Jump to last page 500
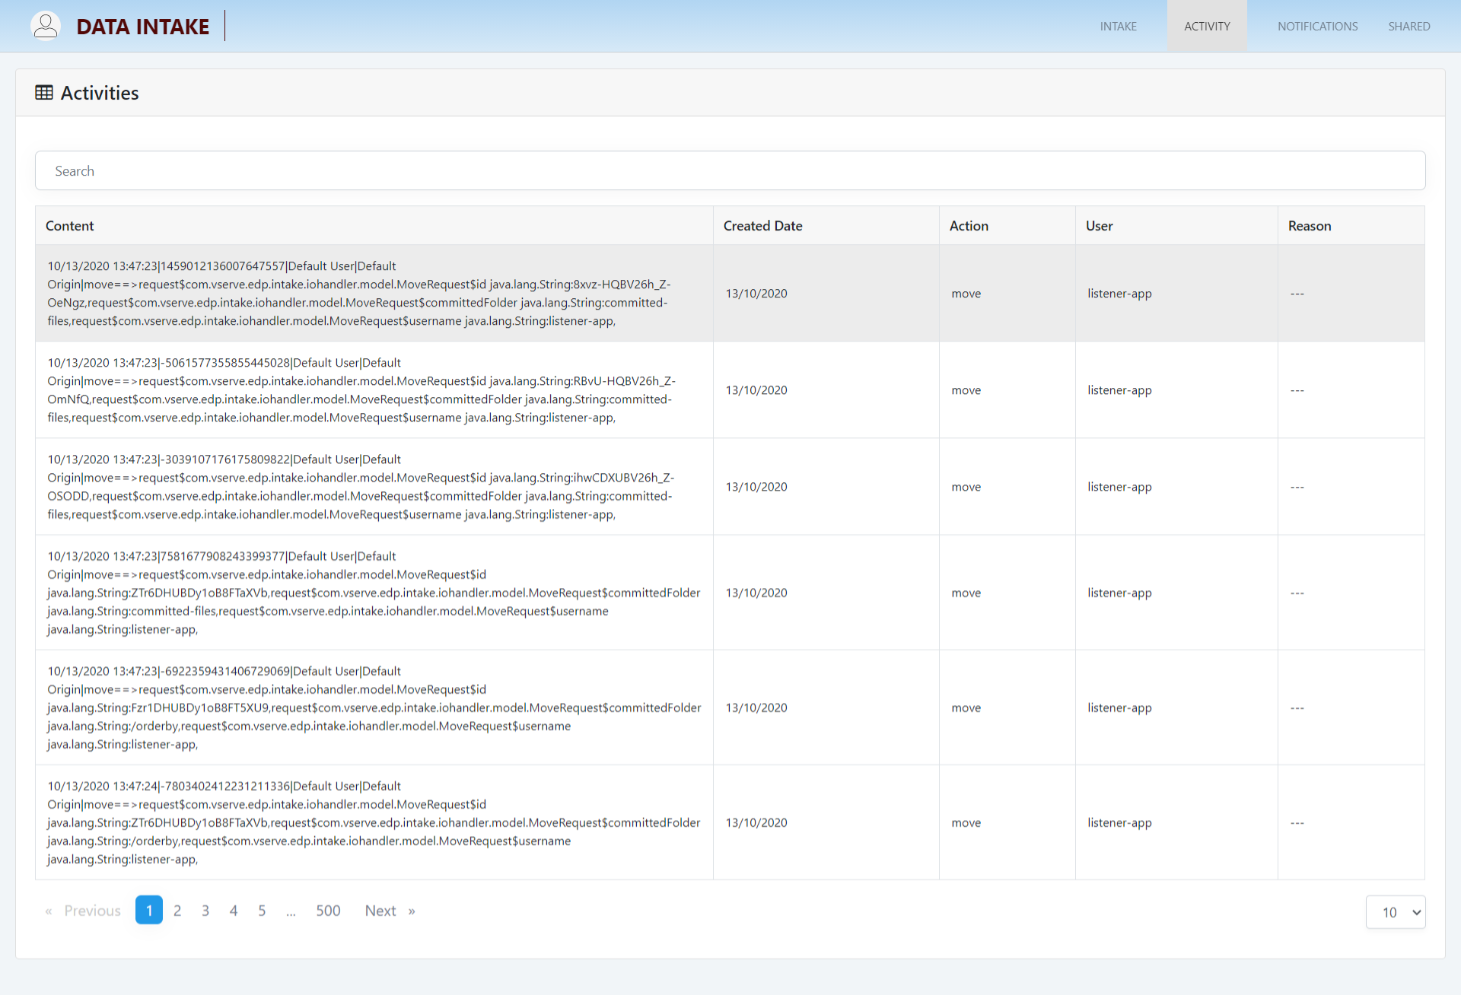Screen dimensions: 1461x995 pyautogui.click(x=328, y=911)
